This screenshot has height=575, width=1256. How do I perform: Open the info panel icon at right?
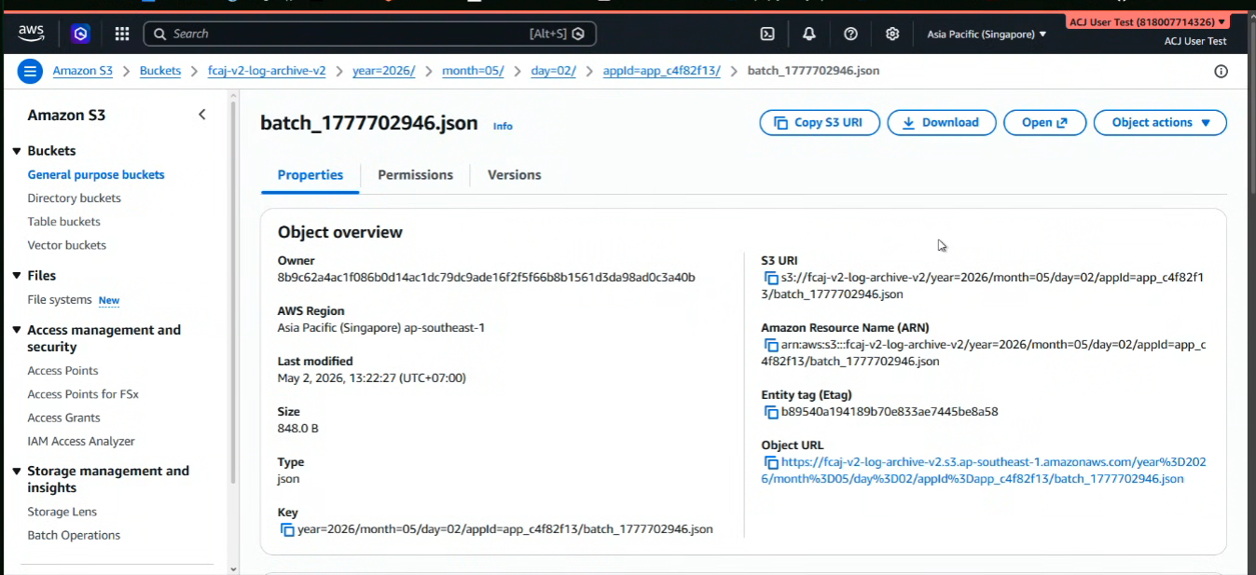pyautogui.click(x=1221, y=72)
